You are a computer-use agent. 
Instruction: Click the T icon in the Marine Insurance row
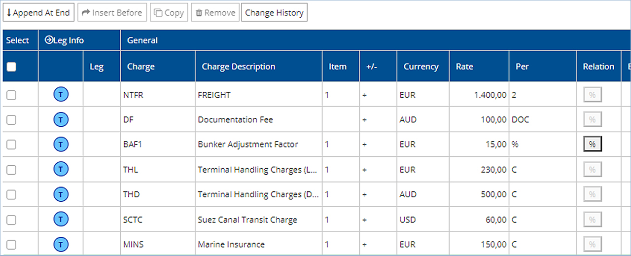(x=61, y=244)
